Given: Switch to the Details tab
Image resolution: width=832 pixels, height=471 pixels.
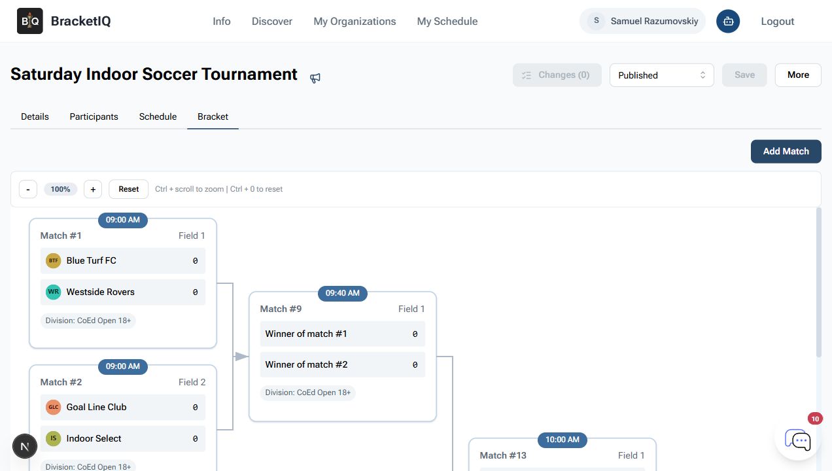Looking at the screenshot, I should pos(35,116).
